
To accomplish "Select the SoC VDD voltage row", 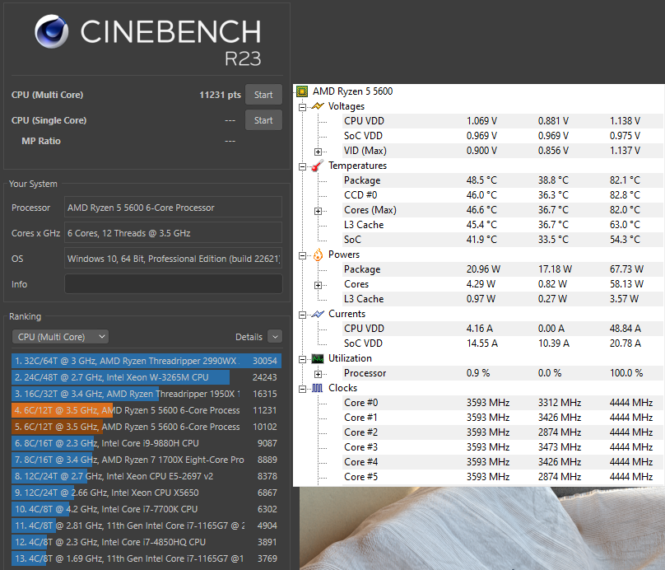I will 503,136.
